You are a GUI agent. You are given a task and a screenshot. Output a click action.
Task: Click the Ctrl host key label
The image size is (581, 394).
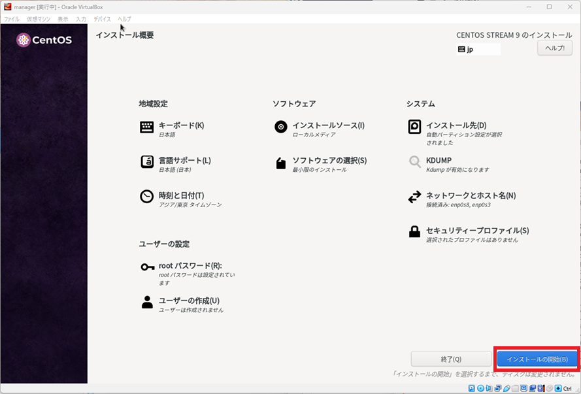click(568, 388)
